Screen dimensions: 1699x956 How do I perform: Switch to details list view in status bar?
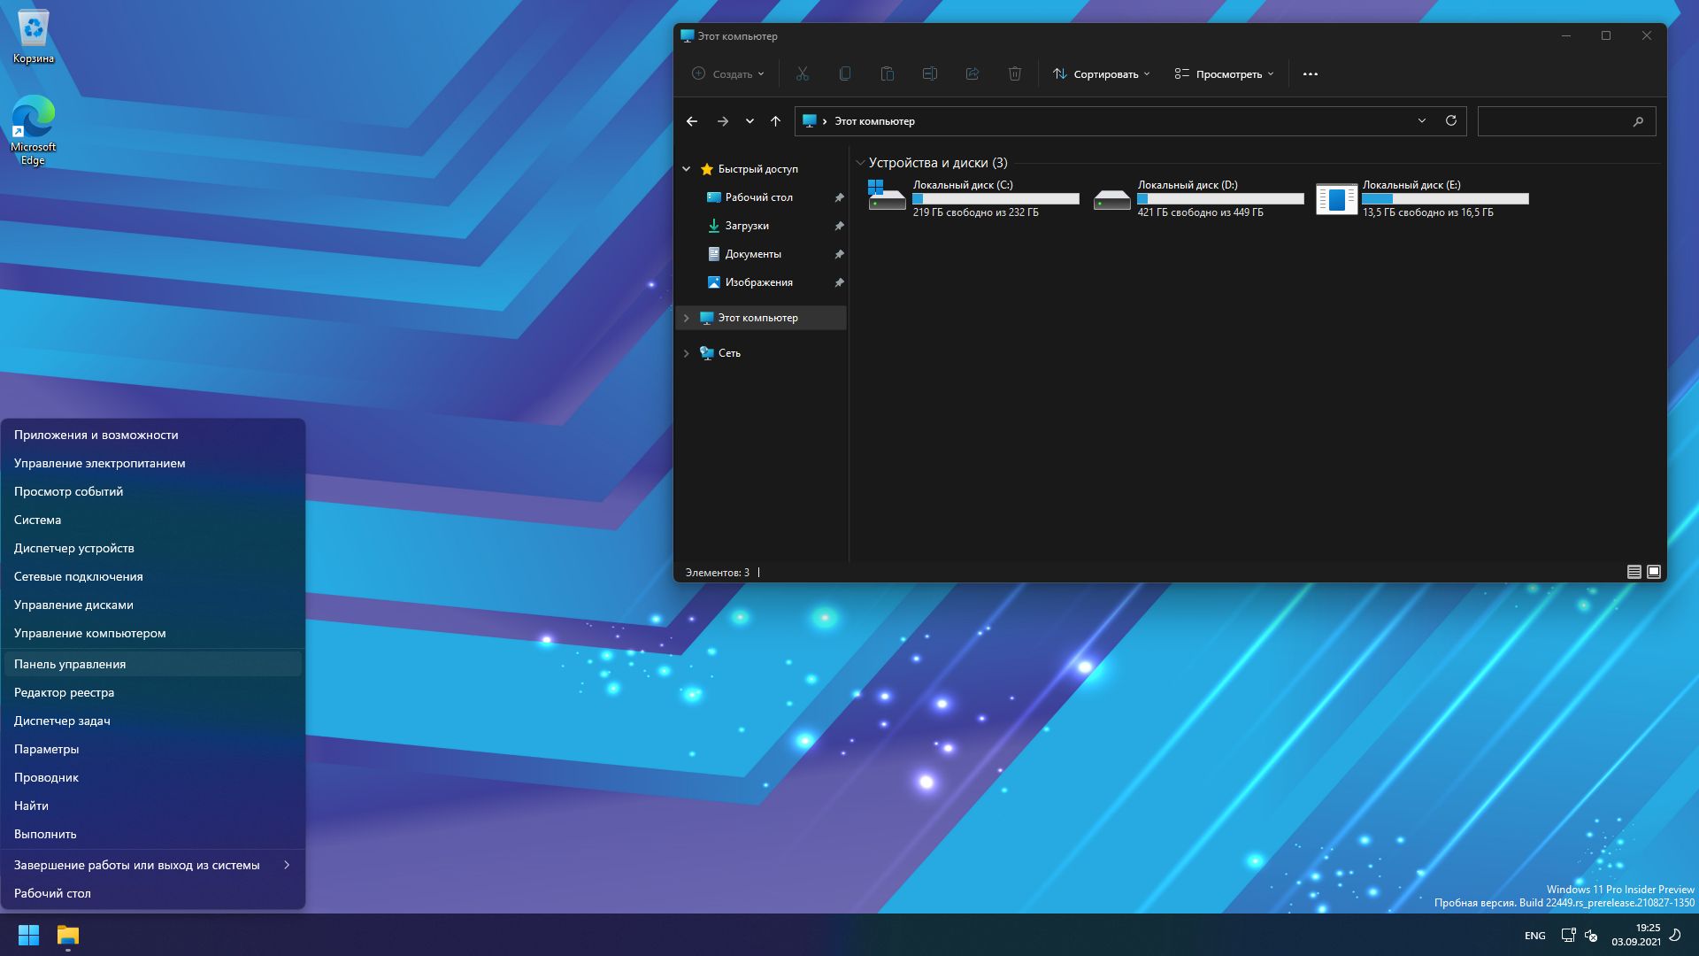point(1634,572)
